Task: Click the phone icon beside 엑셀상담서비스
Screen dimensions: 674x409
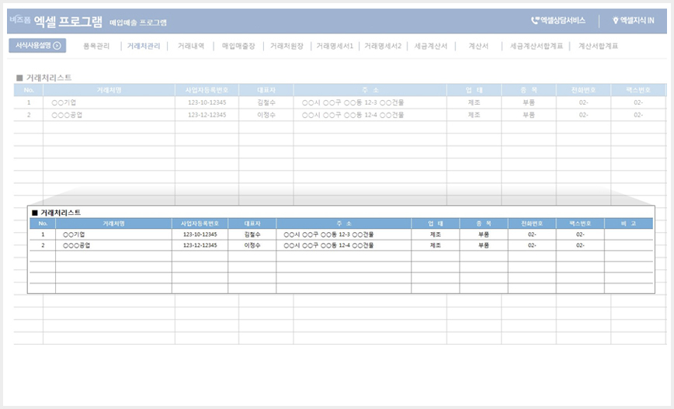Action: point(535,20)
